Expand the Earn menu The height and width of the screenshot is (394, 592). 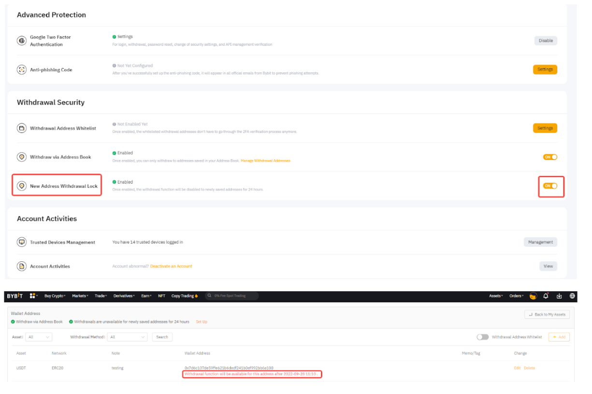point(146,296)
